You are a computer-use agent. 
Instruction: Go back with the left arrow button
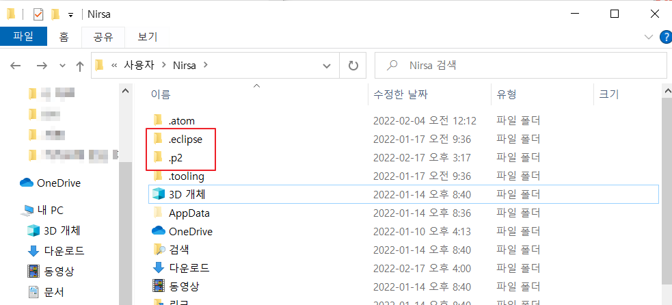[x=16, y=66]
